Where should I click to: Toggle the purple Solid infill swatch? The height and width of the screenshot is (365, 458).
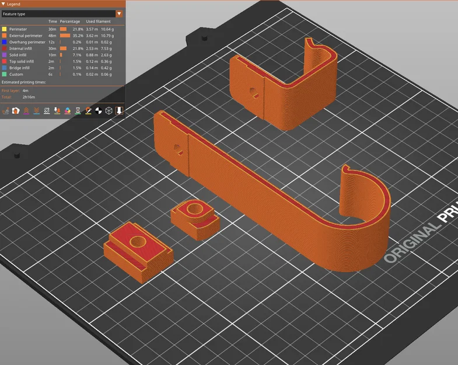pos(4,55)
